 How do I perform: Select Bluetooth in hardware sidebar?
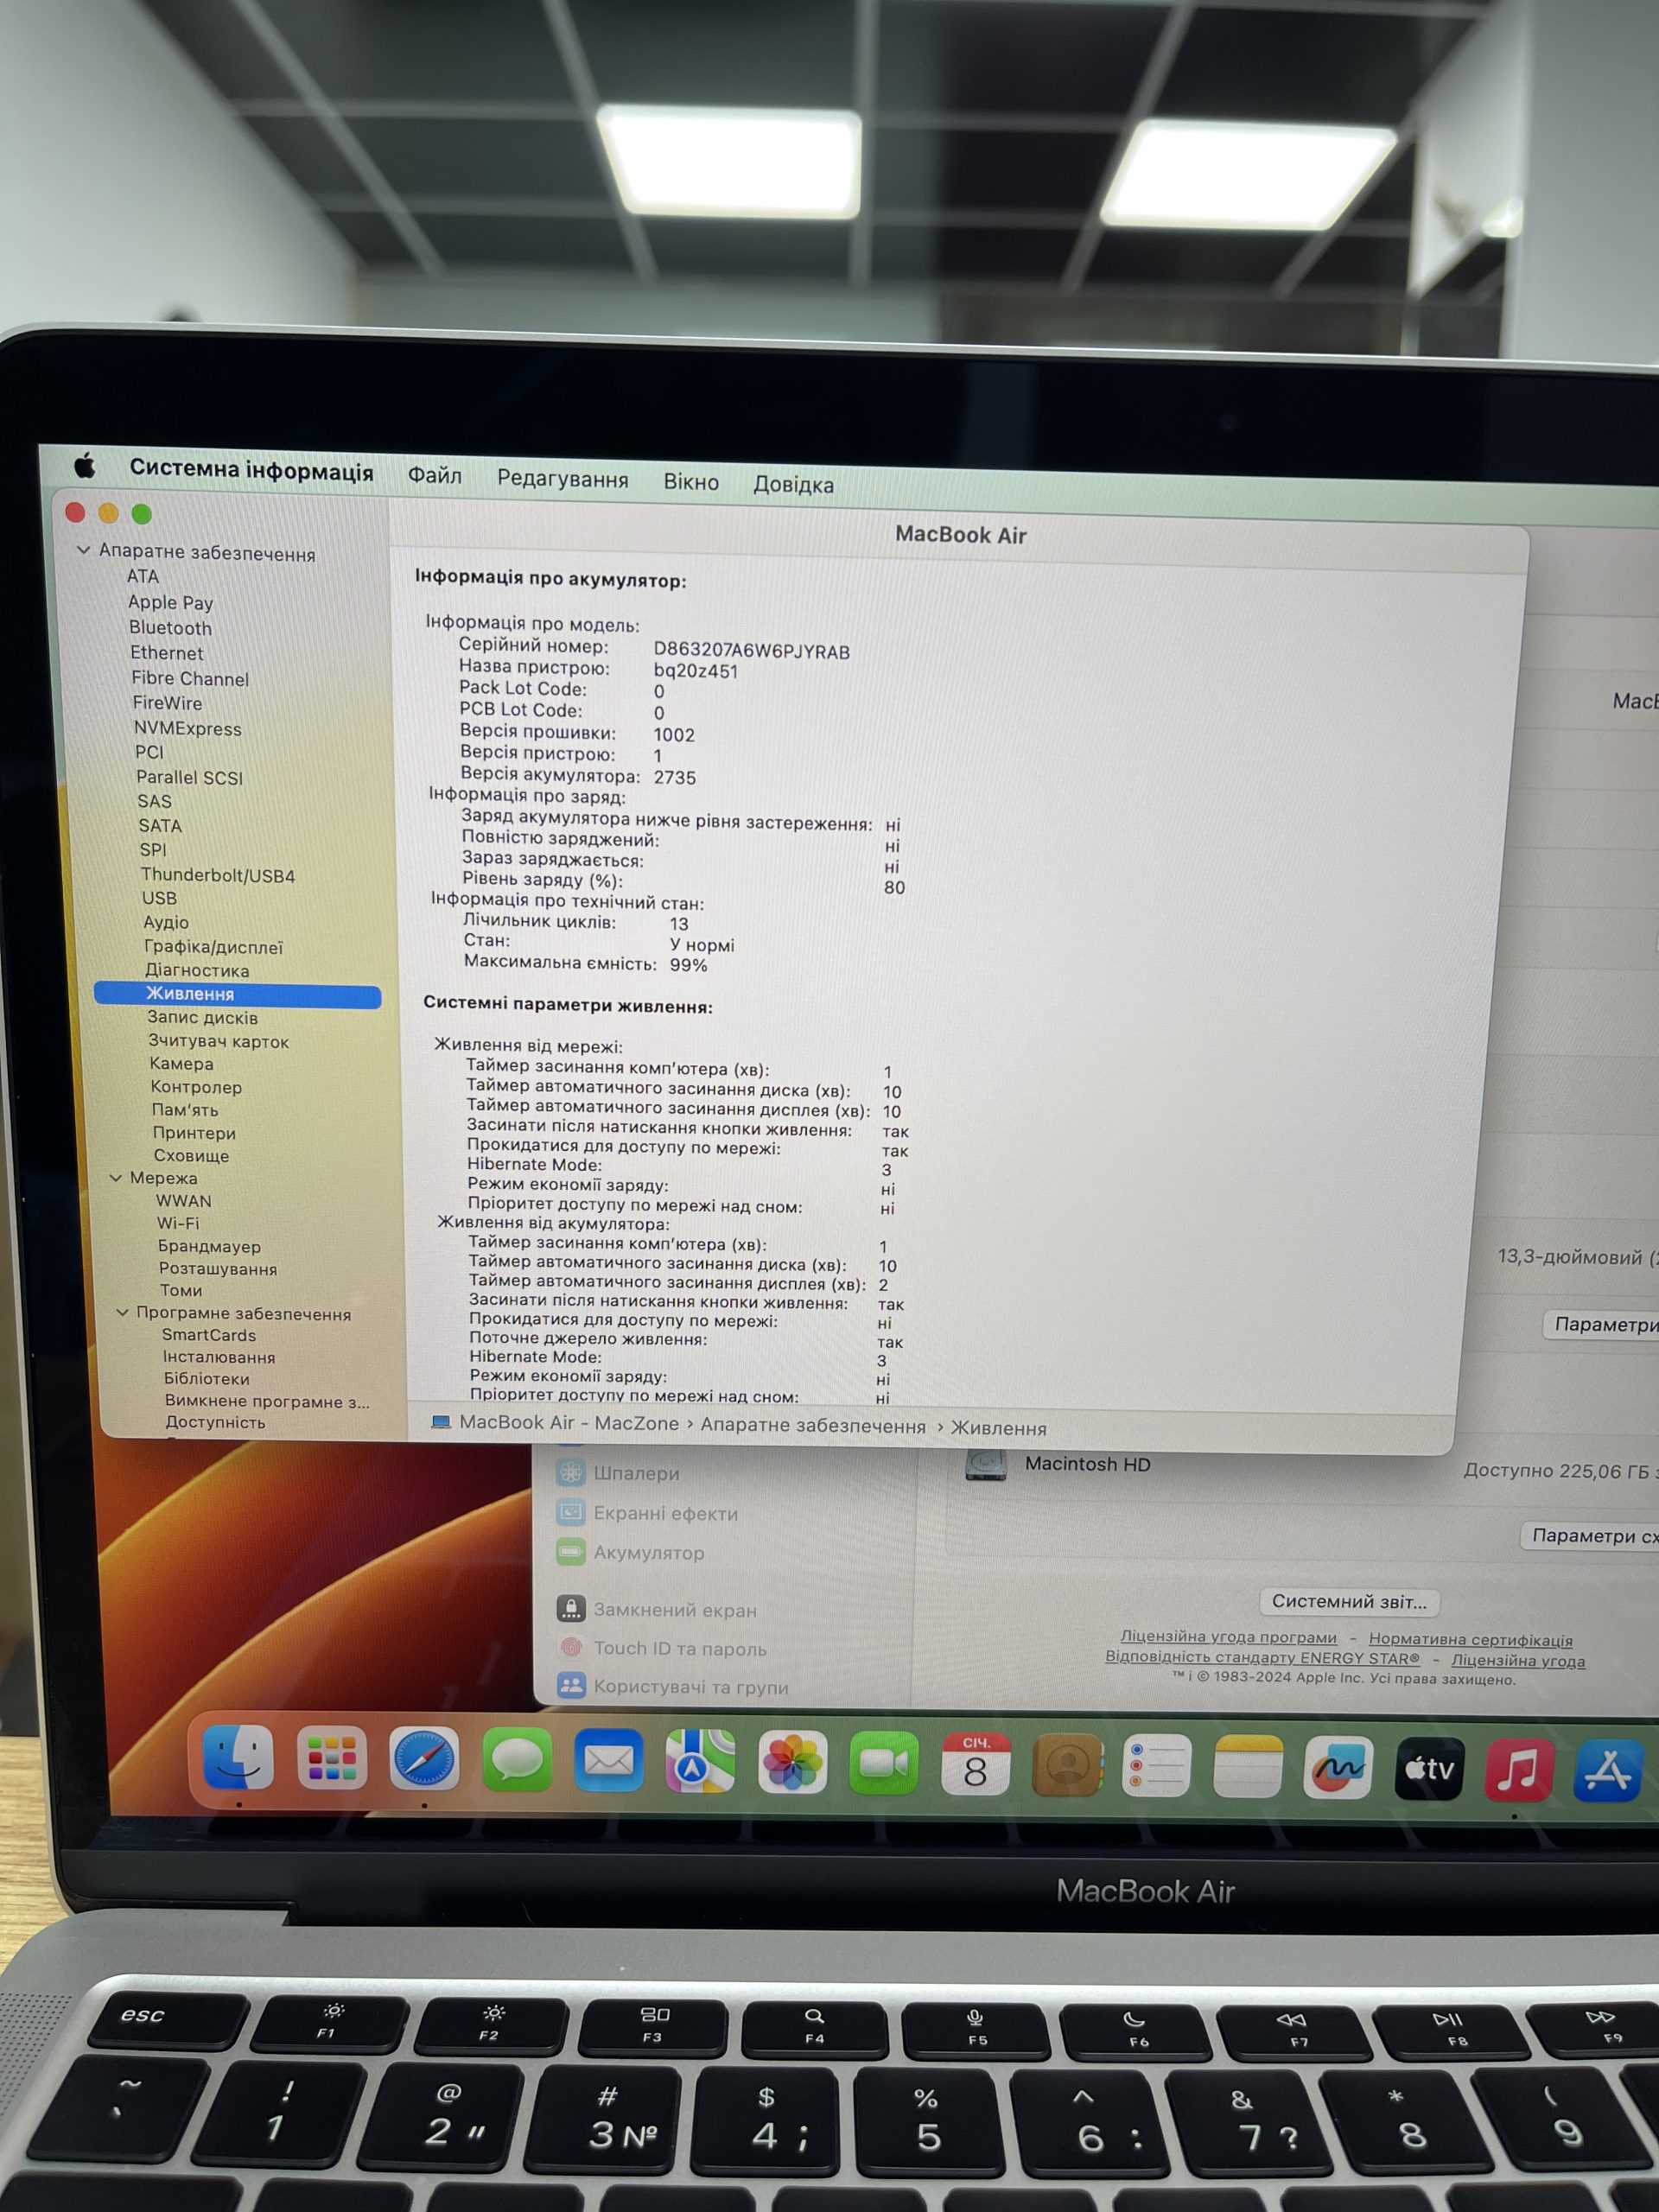coord(170,628)
